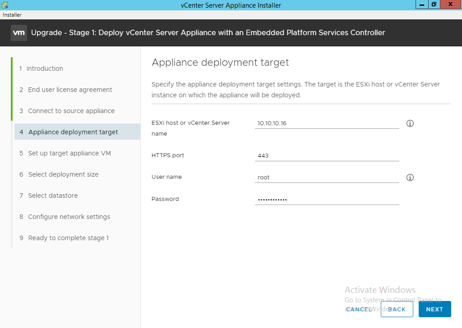This screenshot has height=328, width=462.
Task: Click the 'ESXi host or vCenter Server name' label
Action: pos(190,128)
